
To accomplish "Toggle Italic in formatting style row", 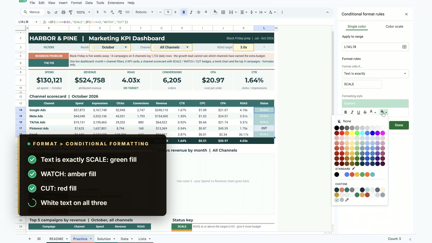I will [x=352, y=112].
